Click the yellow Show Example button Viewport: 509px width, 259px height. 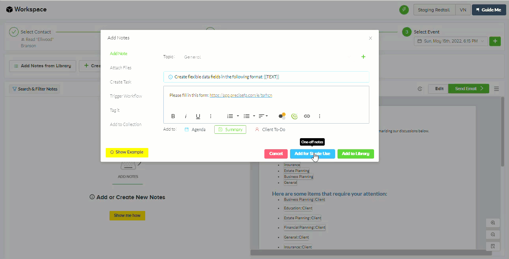point(127,152)
